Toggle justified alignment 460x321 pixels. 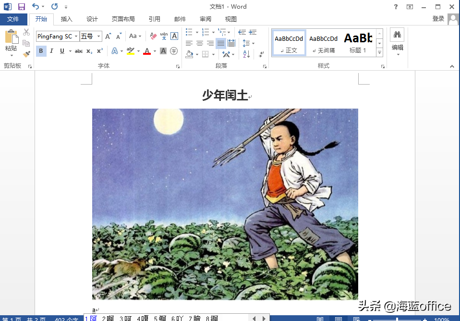click(x=221, y=43)
